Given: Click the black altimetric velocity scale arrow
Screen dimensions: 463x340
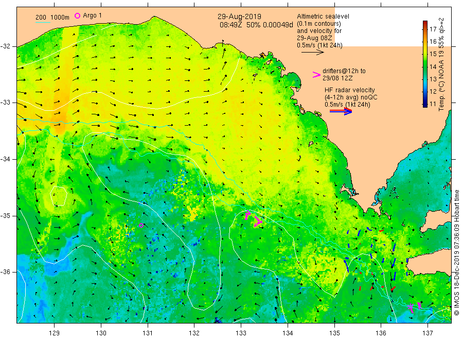Looking at the screenshot, I should pyautogui.click(x=313, y=53).
